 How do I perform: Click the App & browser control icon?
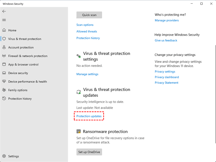4,64
